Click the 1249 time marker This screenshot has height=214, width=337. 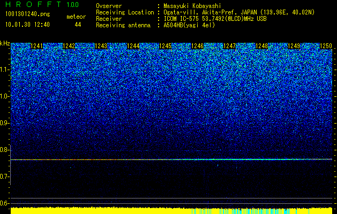point(294,46)
